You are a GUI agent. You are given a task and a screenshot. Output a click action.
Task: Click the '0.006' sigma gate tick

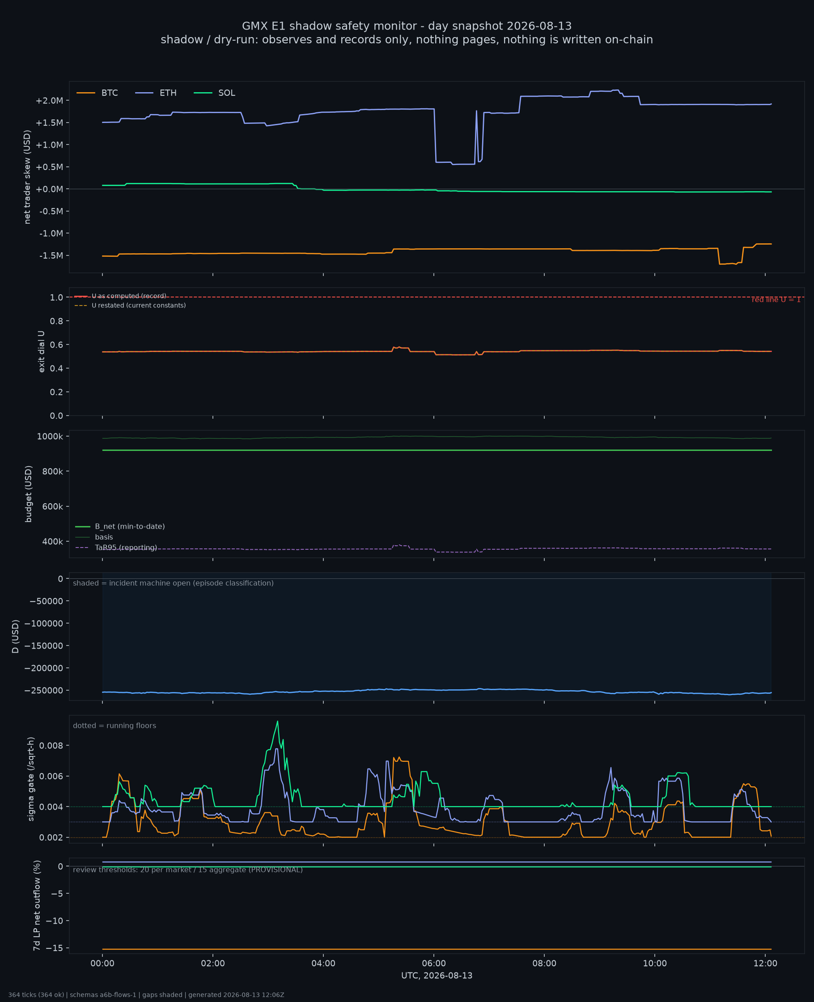click(x=51, y=776)
